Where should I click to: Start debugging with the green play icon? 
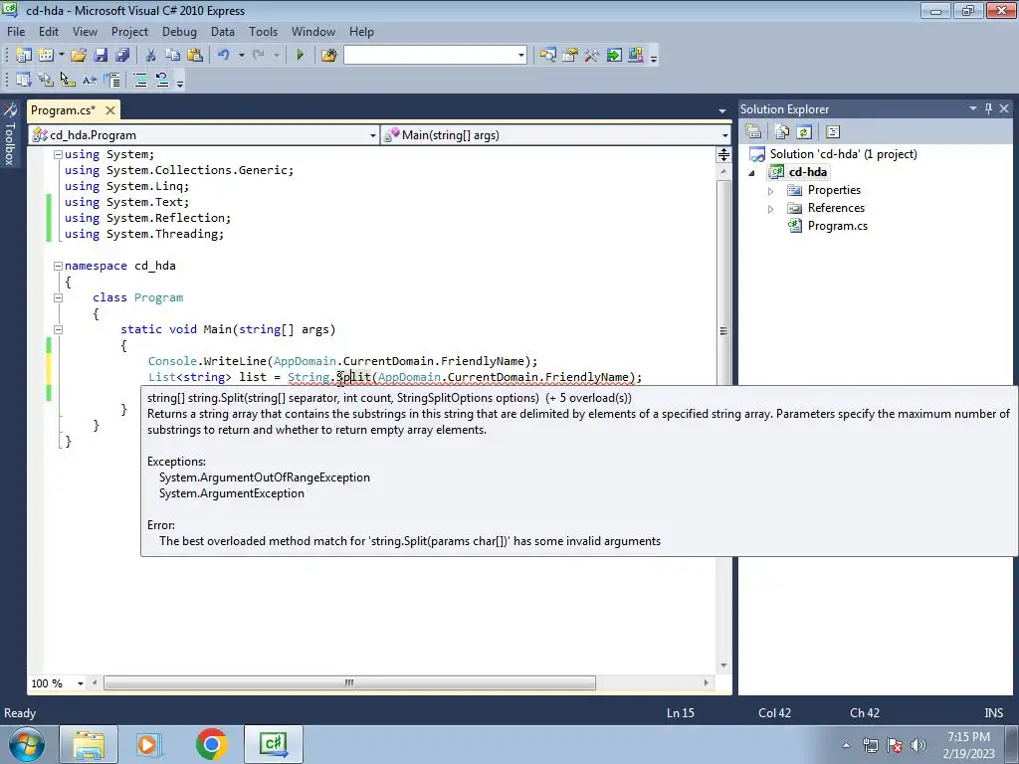click(x=301, y=56)
